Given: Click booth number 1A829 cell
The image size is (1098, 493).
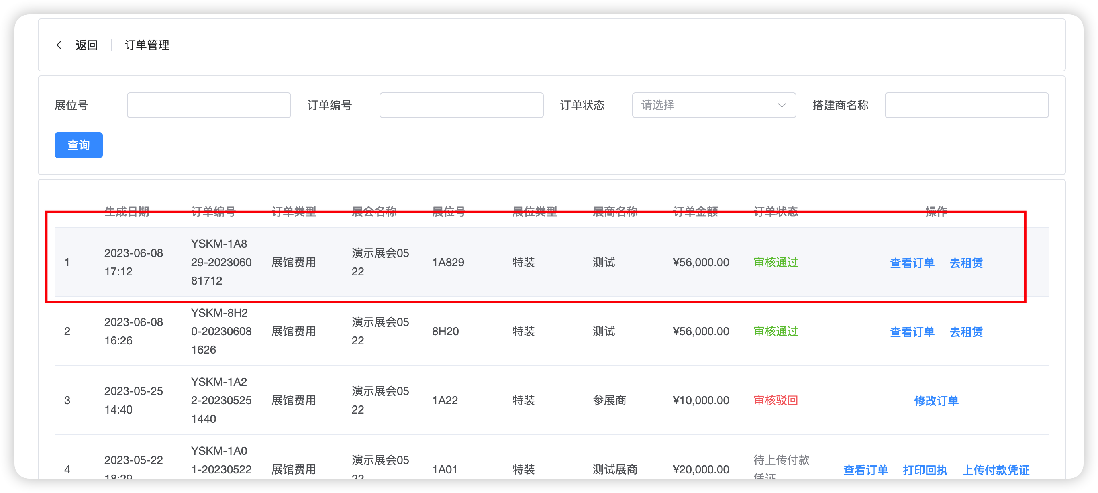Looking at the screenshot, I should tap(448, 262).
